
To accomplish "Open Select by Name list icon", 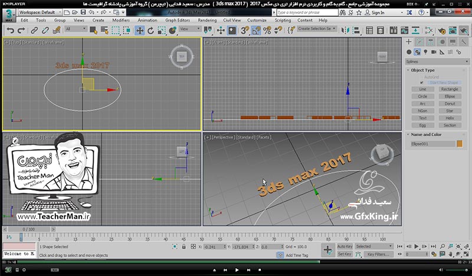I will click(104, 31).
